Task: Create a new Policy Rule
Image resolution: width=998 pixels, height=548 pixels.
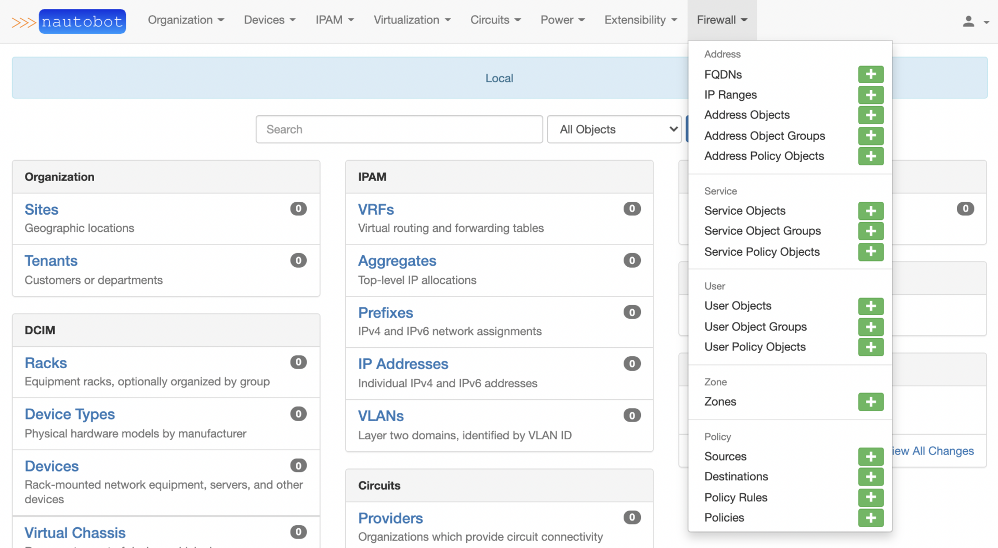Action: pos(871,498)
